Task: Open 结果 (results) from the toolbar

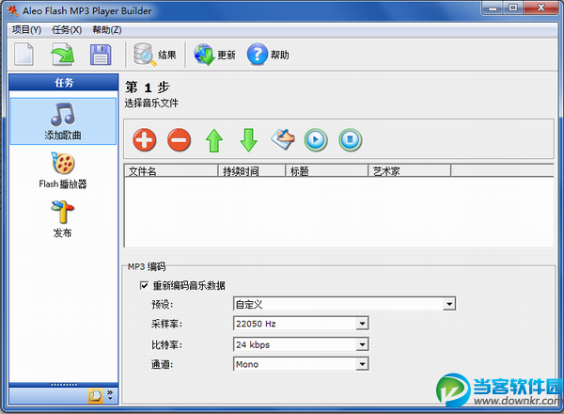Action: click(x=155, y=55)
